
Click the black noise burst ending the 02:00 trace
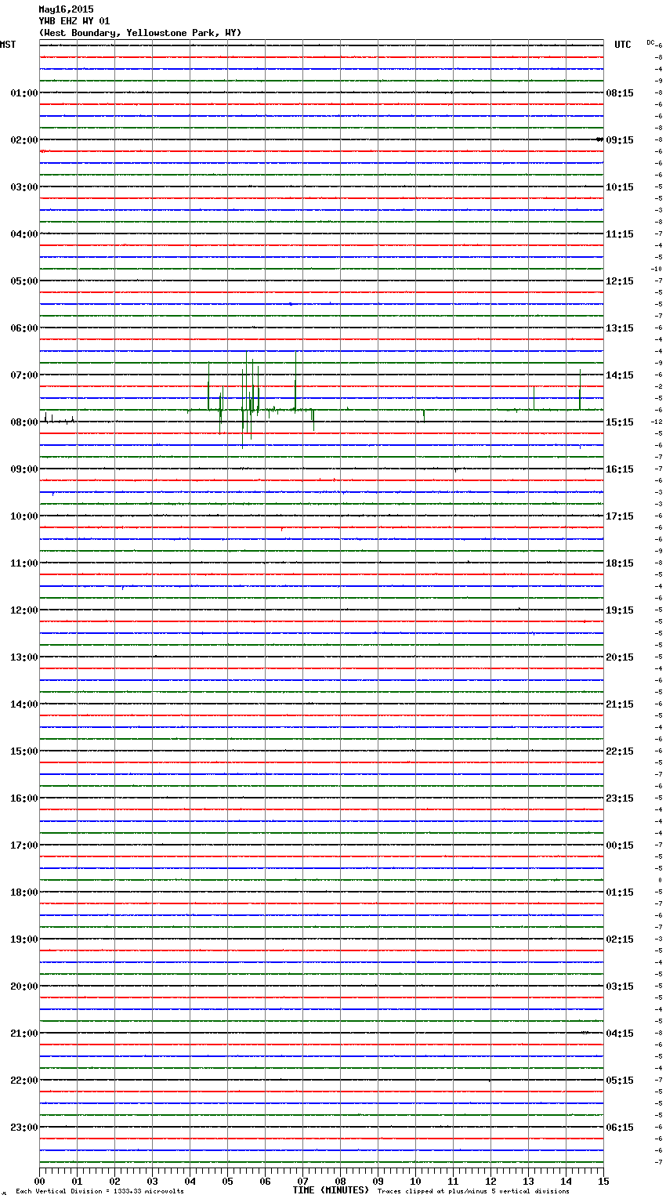point(599,139)
